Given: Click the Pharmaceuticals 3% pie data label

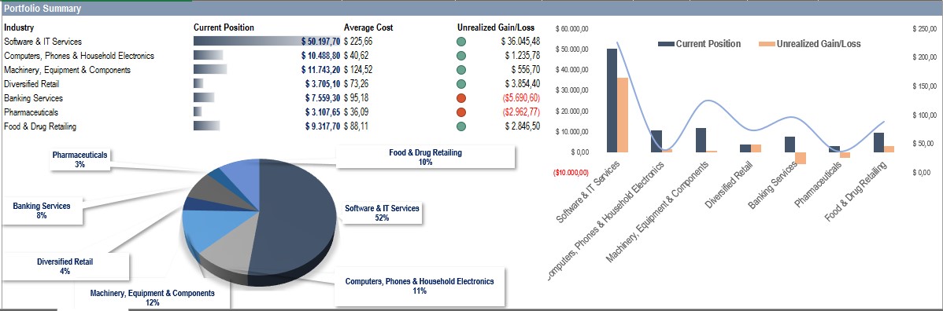Looking at the screenshot, I should pyautogui.click(x=80, y=159).
